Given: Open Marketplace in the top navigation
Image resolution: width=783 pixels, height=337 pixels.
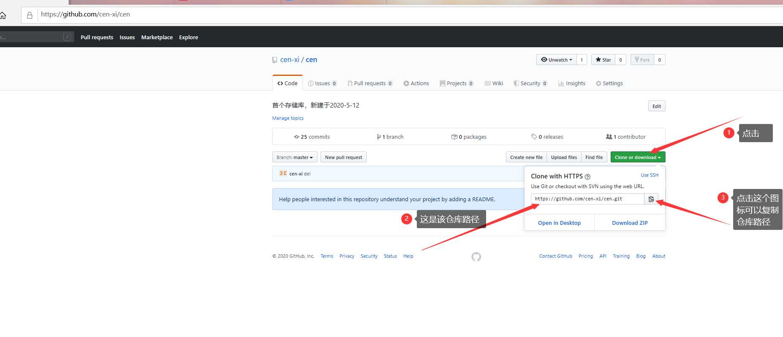Looking at the screenshot, I should 157,37.
